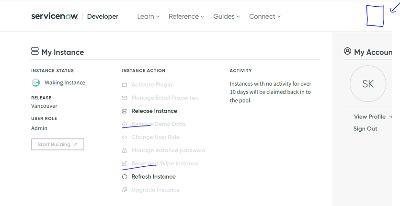Click Sign Out
The height and width of the screenshot is (206, 400).
pyautogui.click(x=366, y=129)
